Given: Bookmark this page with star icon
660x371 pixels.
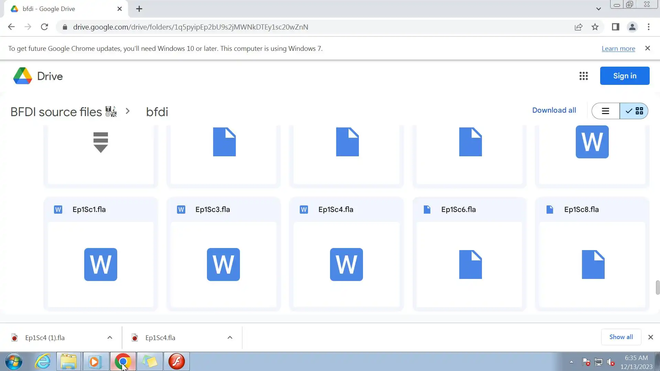Looking at the screenshot, I should pyautogui.click(x=595, y=27).
